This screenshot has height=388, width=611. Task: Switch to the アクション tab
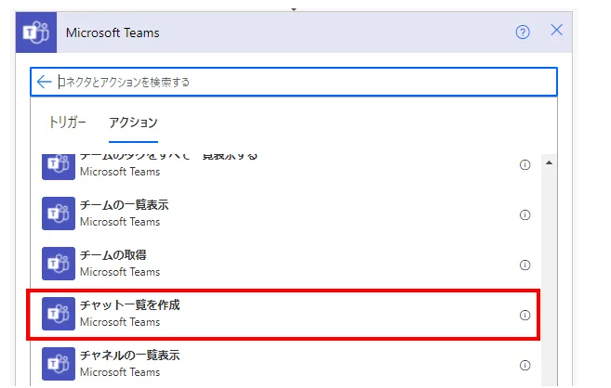click(x=133, y=123)
